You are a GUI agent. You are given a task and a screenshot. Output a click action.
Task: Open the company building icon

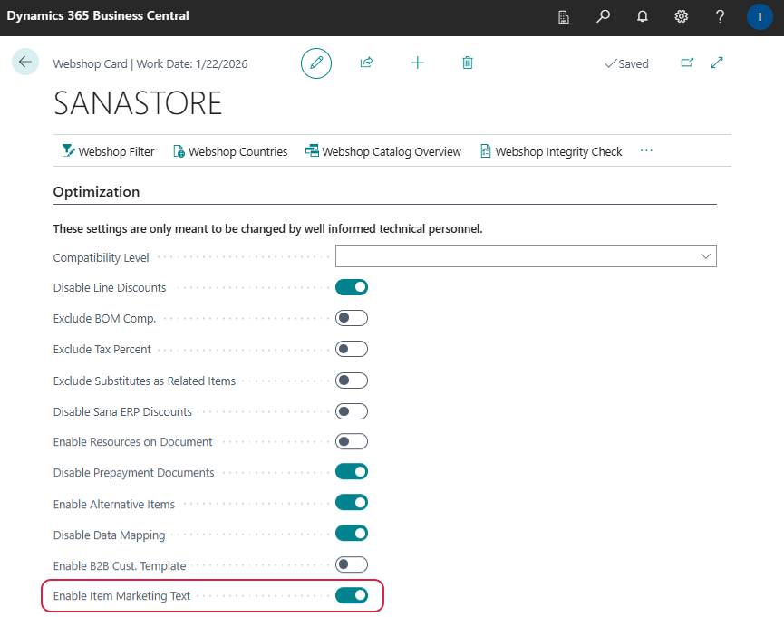point(564,17)
